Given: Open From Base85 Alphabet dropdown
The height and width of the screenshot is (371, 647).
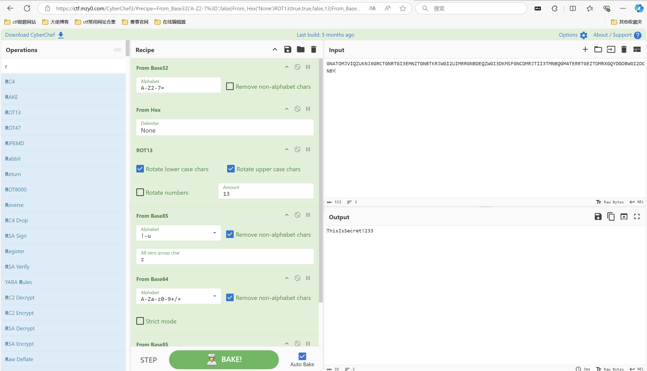Looking at the screenshot, I should (214, 233).
